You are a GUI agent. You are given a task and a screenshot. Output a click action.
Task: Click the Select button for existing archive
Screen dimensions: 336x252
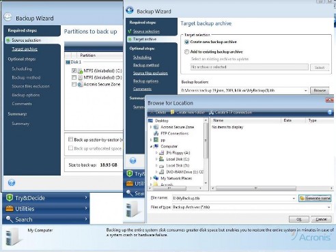320,68
